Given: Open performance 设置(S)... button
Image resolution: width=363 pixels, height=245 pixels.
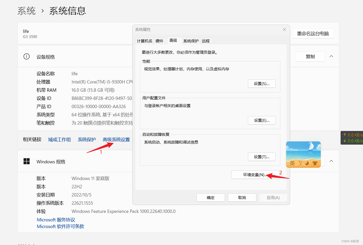Looking at the screenshot, I should (262, 84).
